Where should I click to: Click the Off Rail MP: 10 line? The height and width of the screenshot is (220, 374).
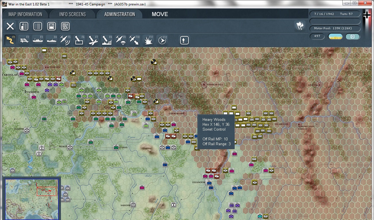pos(215,139)
